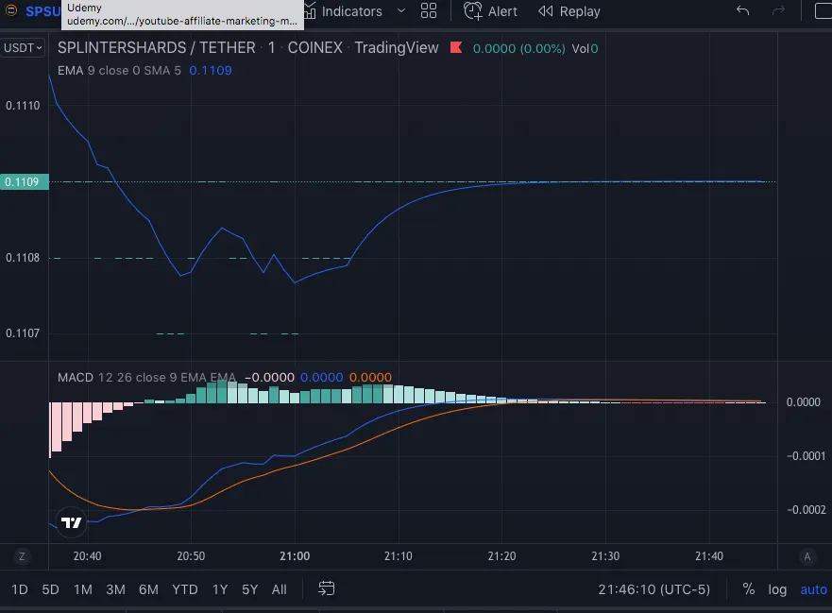This screenshot has width=832, height=613.
Task: Set range to 5D
Action: pos(50,589)
